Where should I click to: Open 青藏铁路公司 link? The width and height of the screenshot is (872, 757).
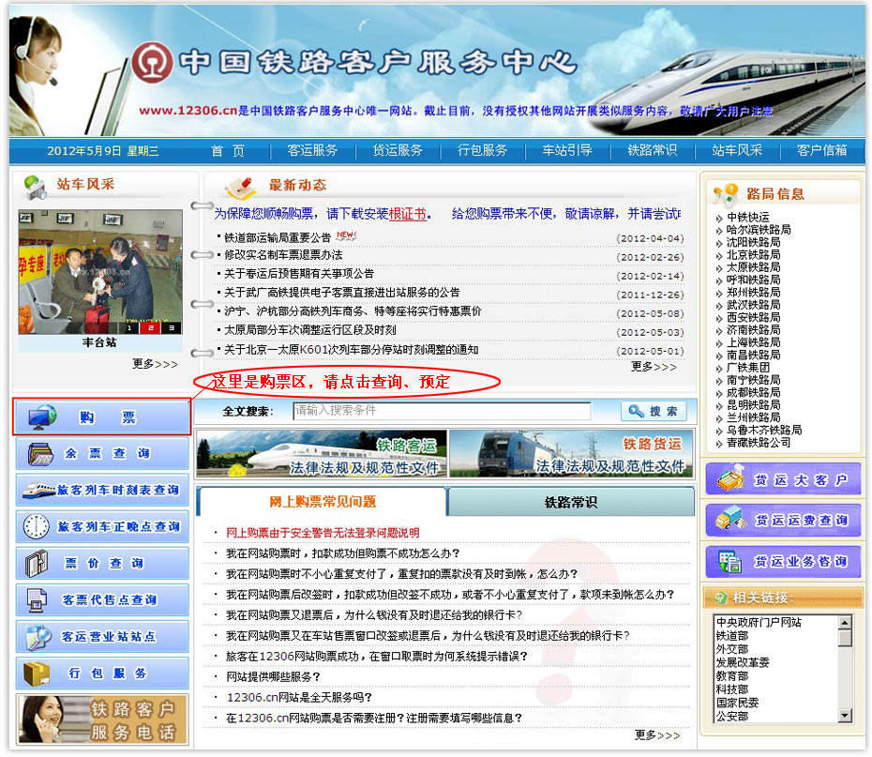[759, 443]
